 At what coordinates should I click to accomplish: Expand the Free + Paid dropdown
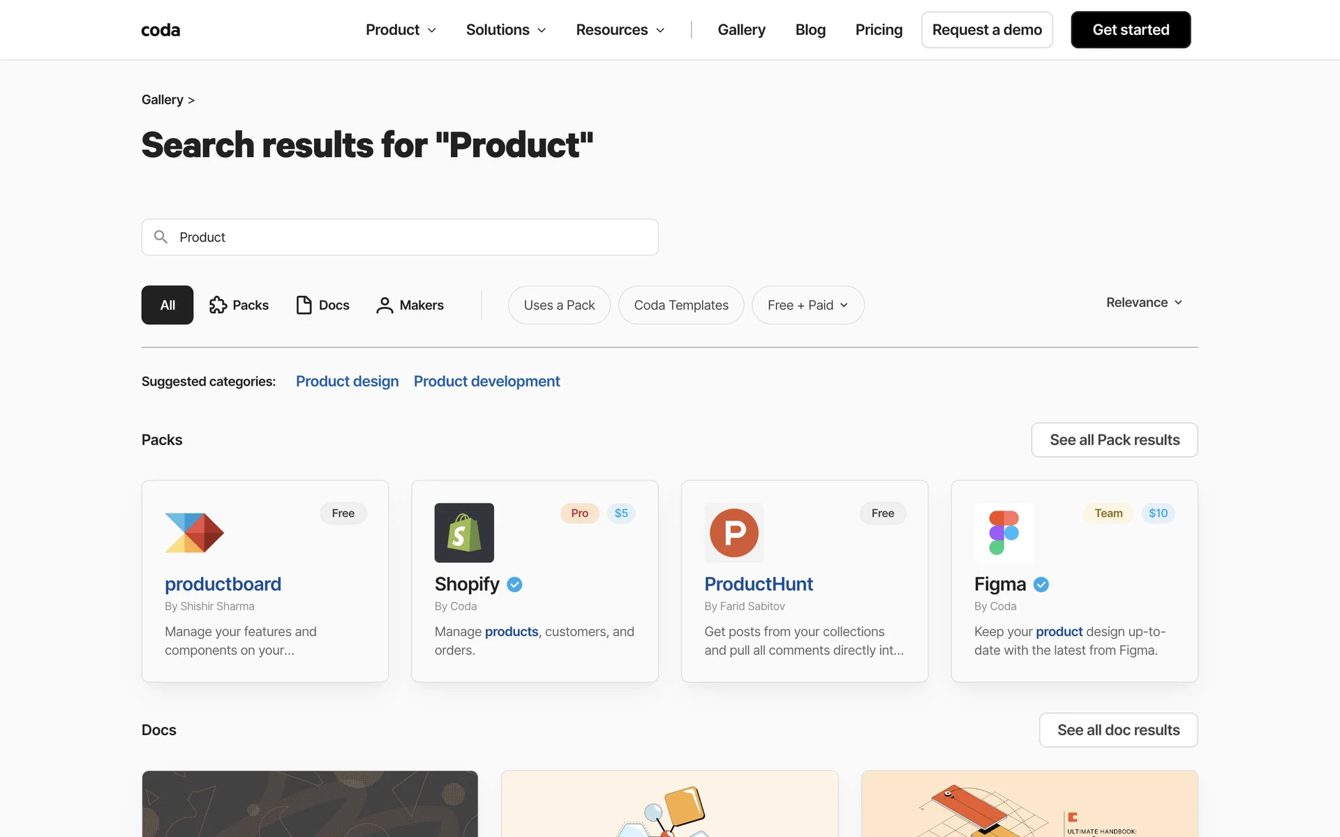coord(807,305)
